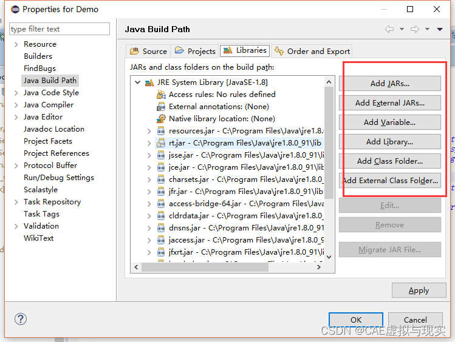Expand the Task Repository category
This screenshot has height=342, width=455.
click(16, 202)
